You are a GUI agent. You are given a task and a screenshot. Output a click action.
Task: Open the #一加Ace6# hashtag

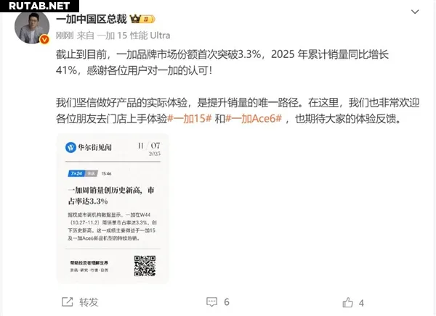pyautogui.click(x=254, y=119)
